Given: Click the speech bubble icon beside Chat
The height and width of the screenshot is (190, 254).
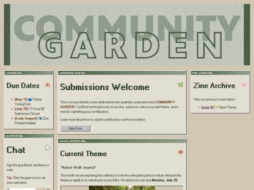Looking at the screenshot, I should point(48,148).
